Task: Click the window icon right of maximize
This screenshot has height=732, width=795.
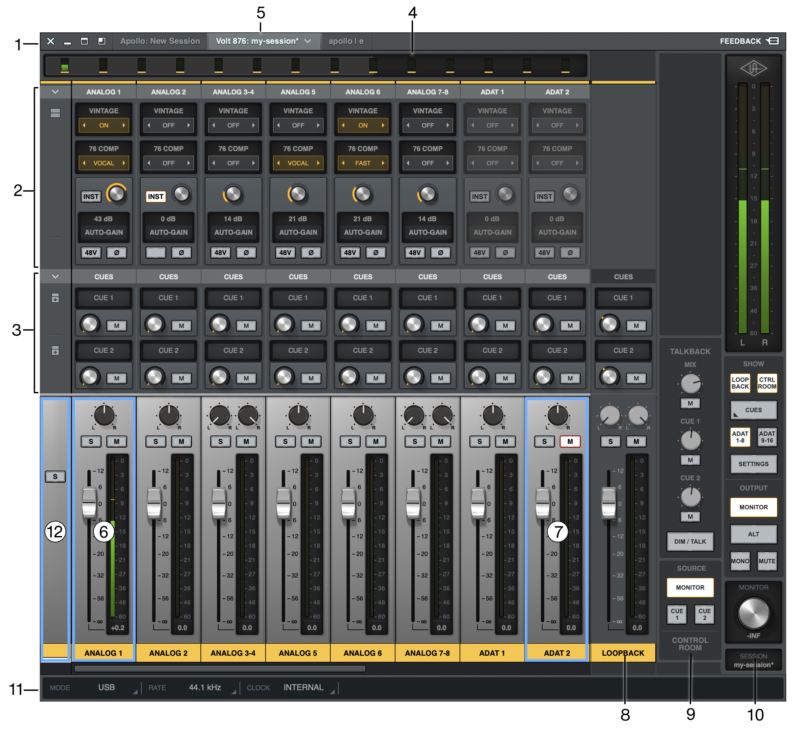Action: (x=102, y=41)
